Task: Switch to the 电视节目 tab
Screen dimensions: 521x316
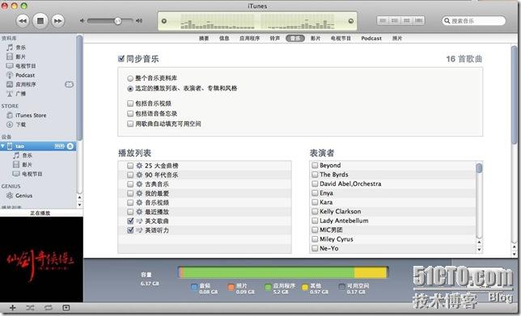Action: point(341,39)
